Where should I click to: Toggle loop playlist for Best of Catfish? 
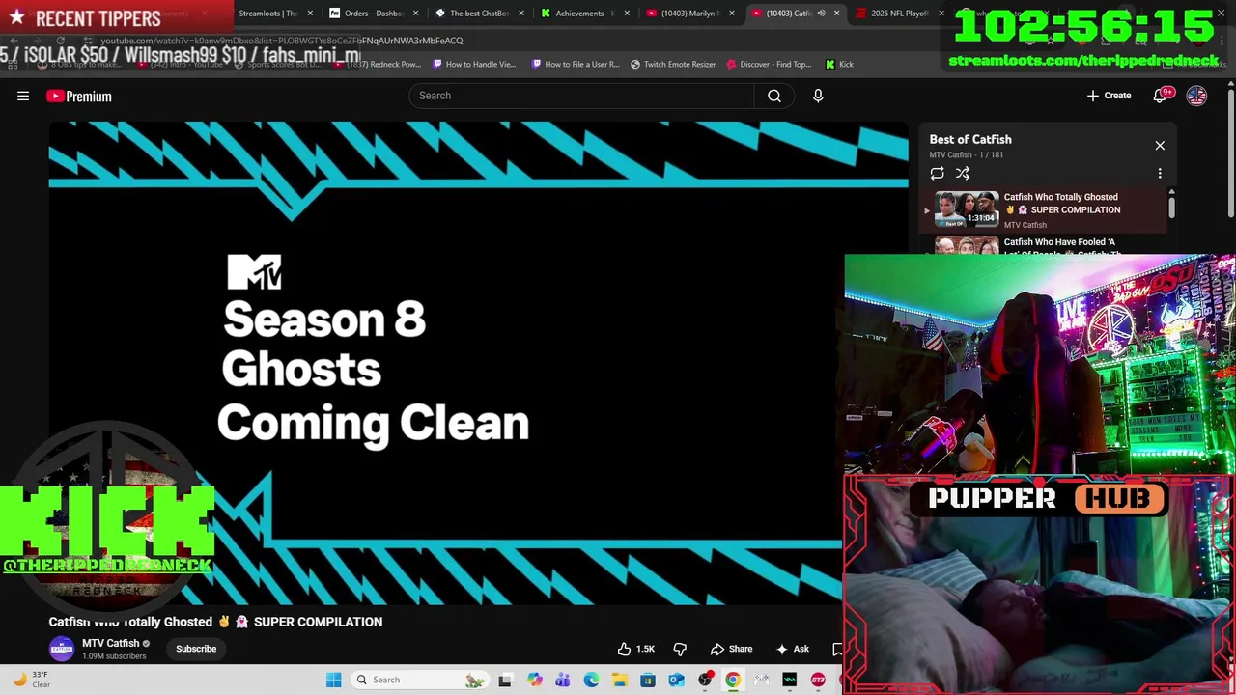(x=937, y=174)
